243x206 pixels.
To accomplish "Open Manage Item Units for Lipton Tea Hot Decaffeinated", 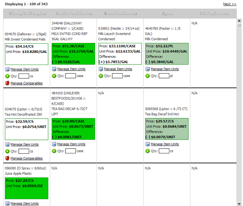I will coord(24,144).
